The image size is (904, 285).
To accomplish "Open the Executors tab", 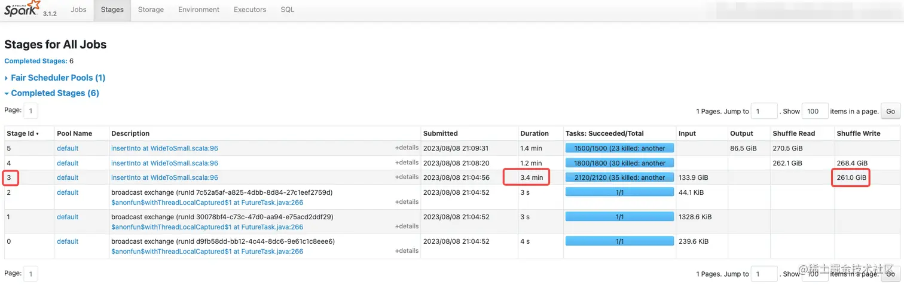I will coord(250,10).
